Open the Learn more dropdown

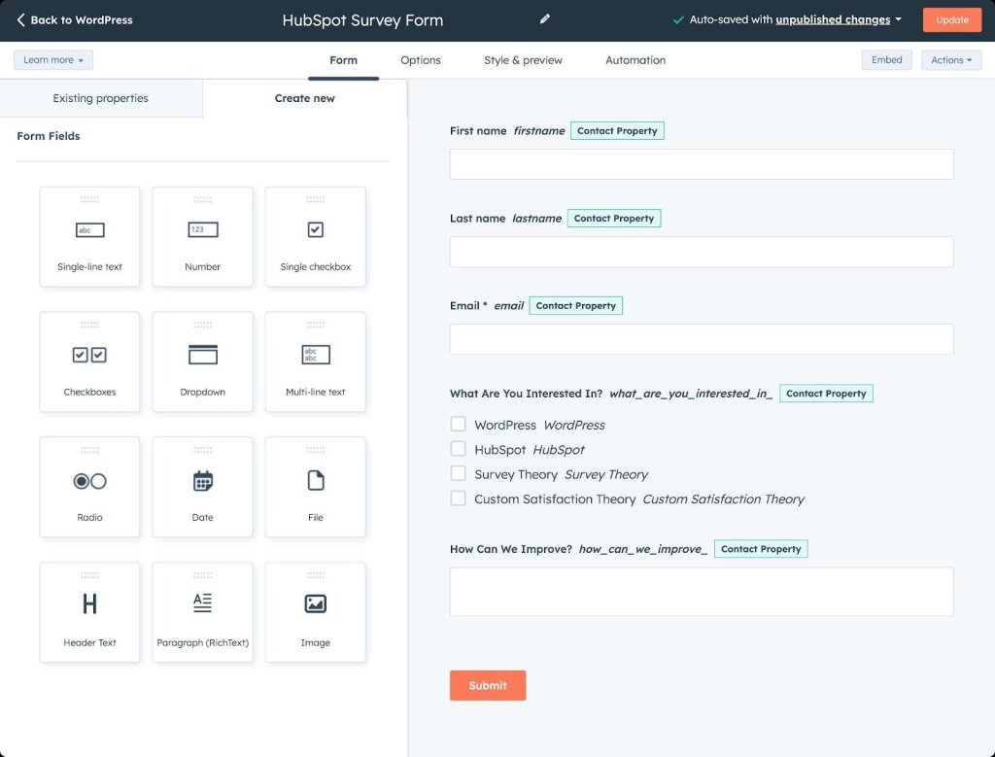[x=52, y=59]
